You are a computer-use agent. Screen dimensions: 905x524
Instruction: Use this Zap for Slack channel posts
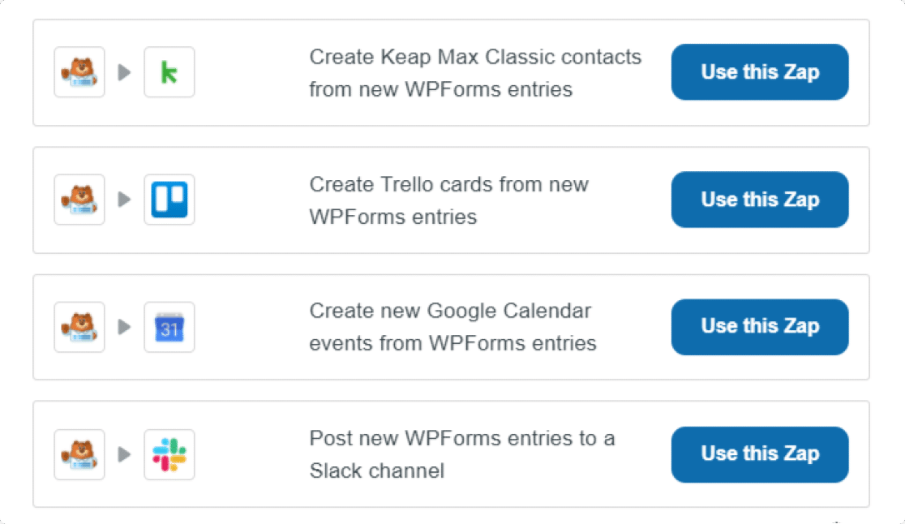[760, 454]
